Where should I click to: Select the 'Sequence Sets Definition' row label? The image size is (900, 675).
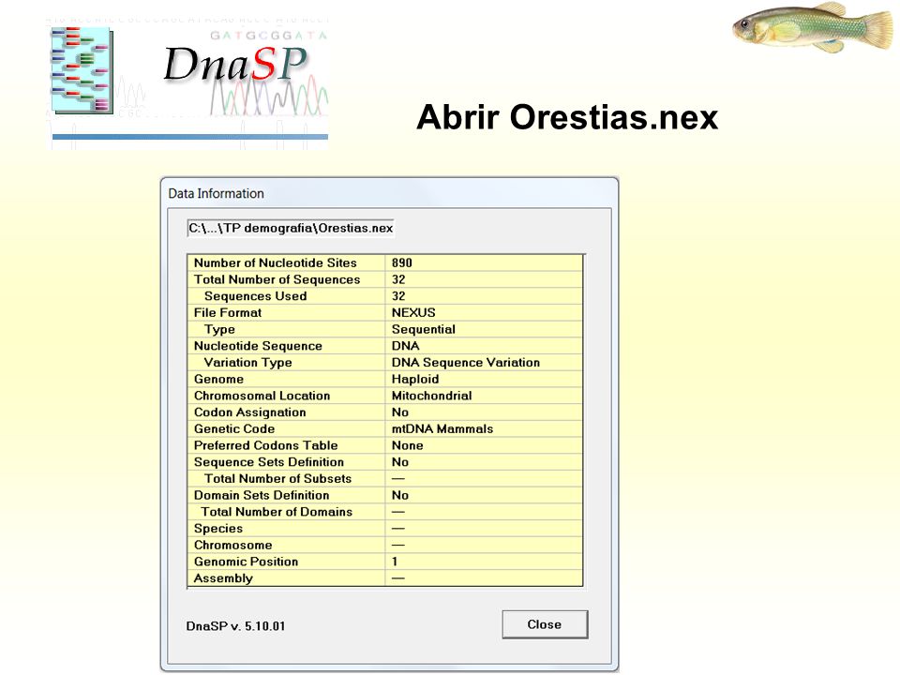pos(269,462)
